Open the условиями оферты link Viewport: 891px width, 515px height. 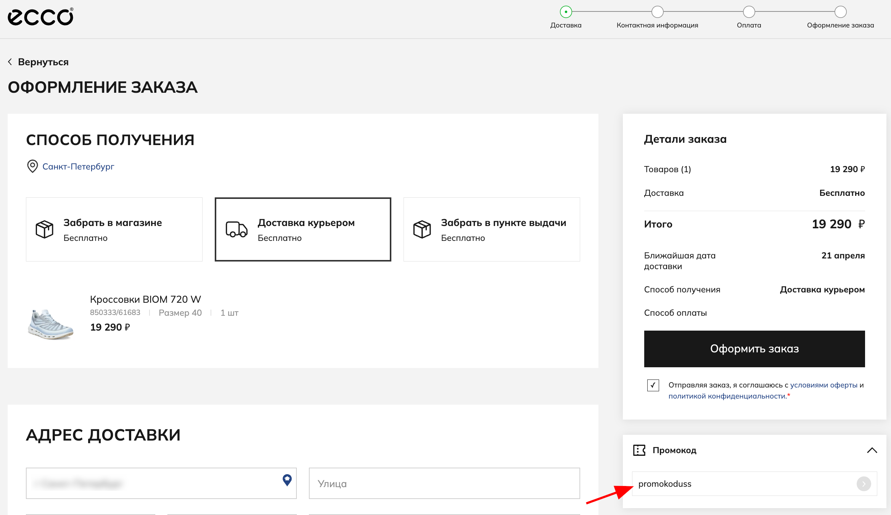click(823, 385)
